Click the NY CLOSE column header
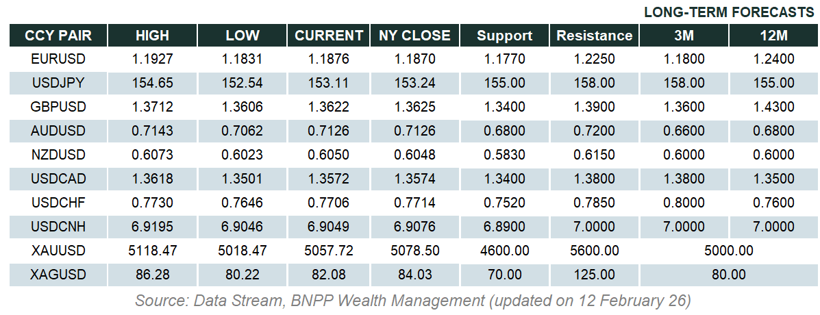Screen dimensions: 820x315 414,36
